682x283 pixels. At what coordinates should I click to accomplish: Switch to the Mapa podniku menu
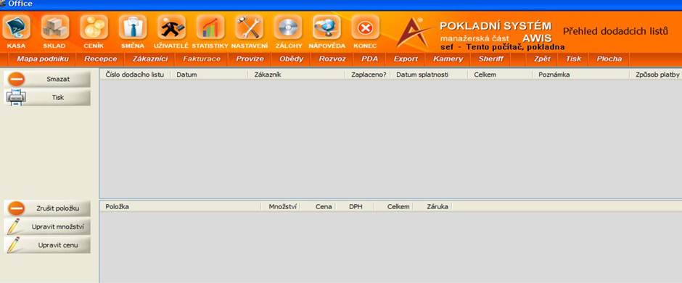click(x=43, y=59)
